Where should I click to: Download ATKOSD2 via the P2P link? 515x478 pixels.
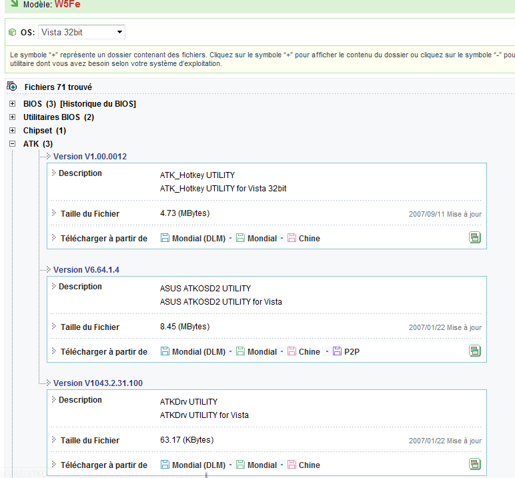pyautogui.click(x=352, y=351)
